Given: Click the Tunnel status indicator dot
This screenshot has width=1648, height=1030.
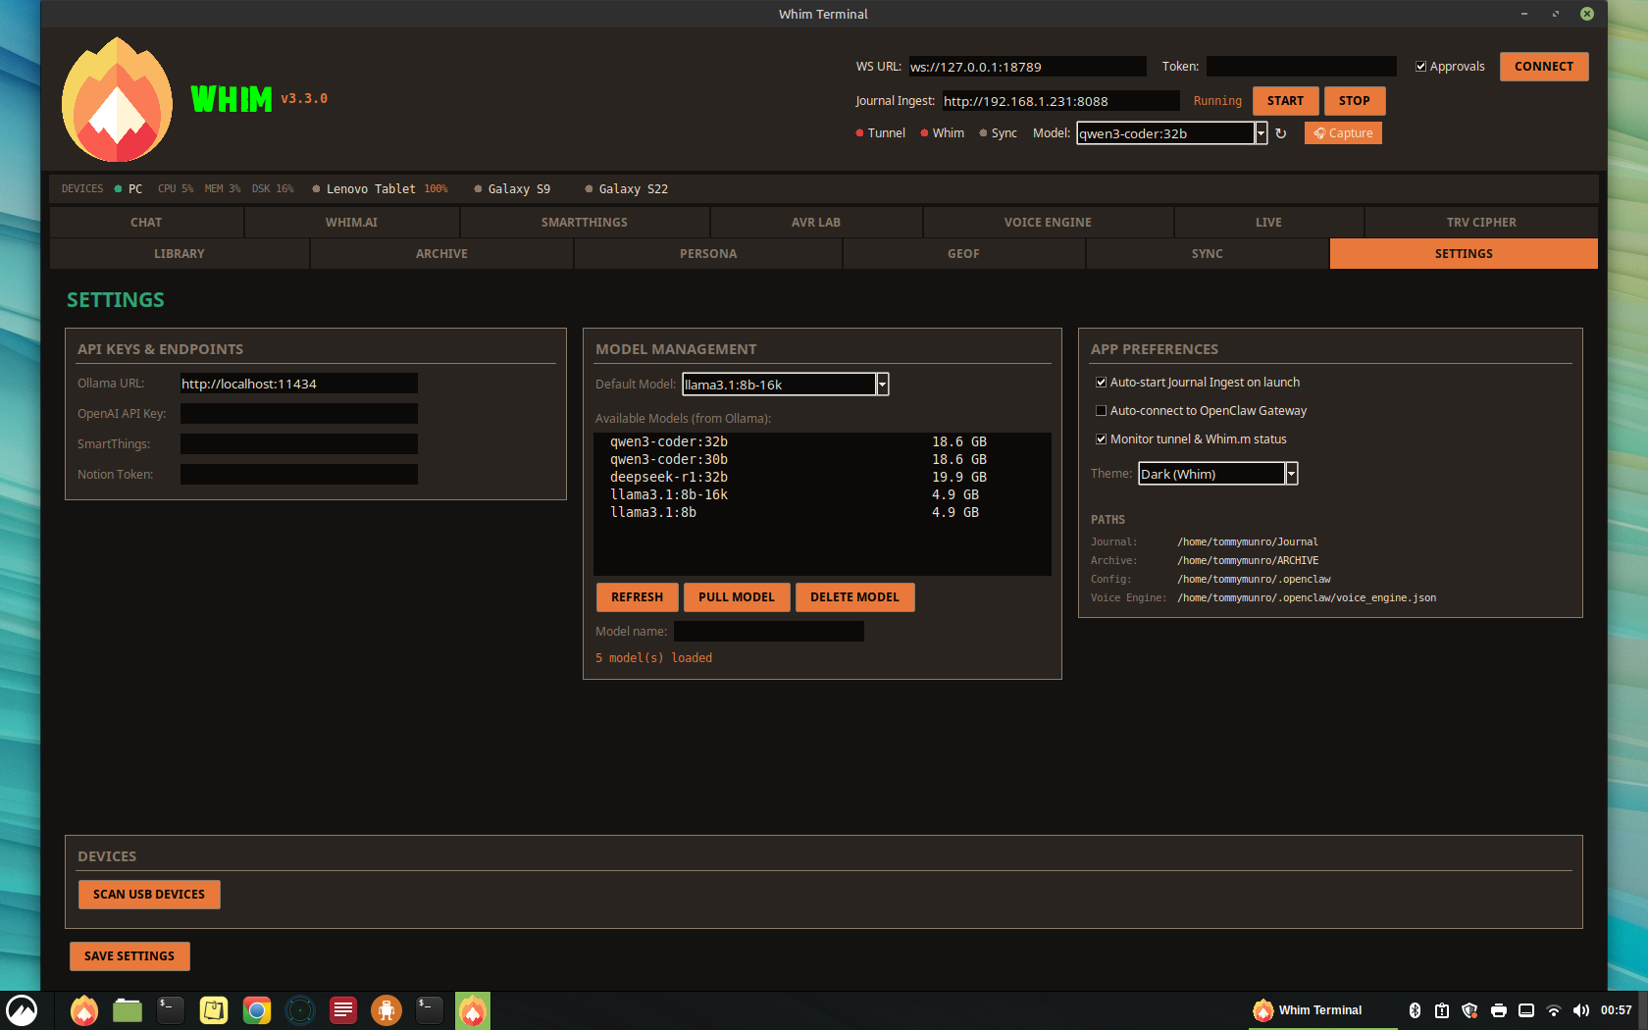Looking at the screenshot, I should pyautogui.click(x=857, y=132).
